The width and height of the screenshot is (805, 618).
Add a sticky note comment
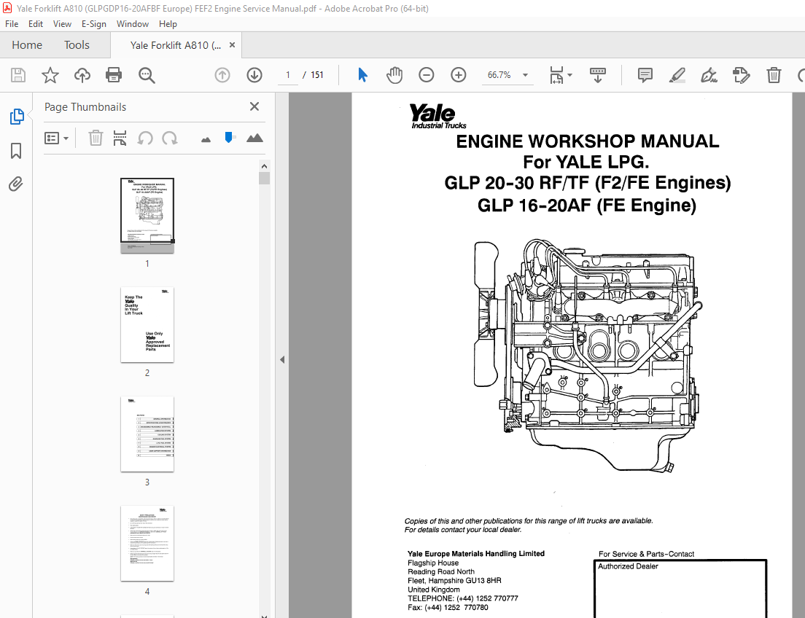pos(645,76)
